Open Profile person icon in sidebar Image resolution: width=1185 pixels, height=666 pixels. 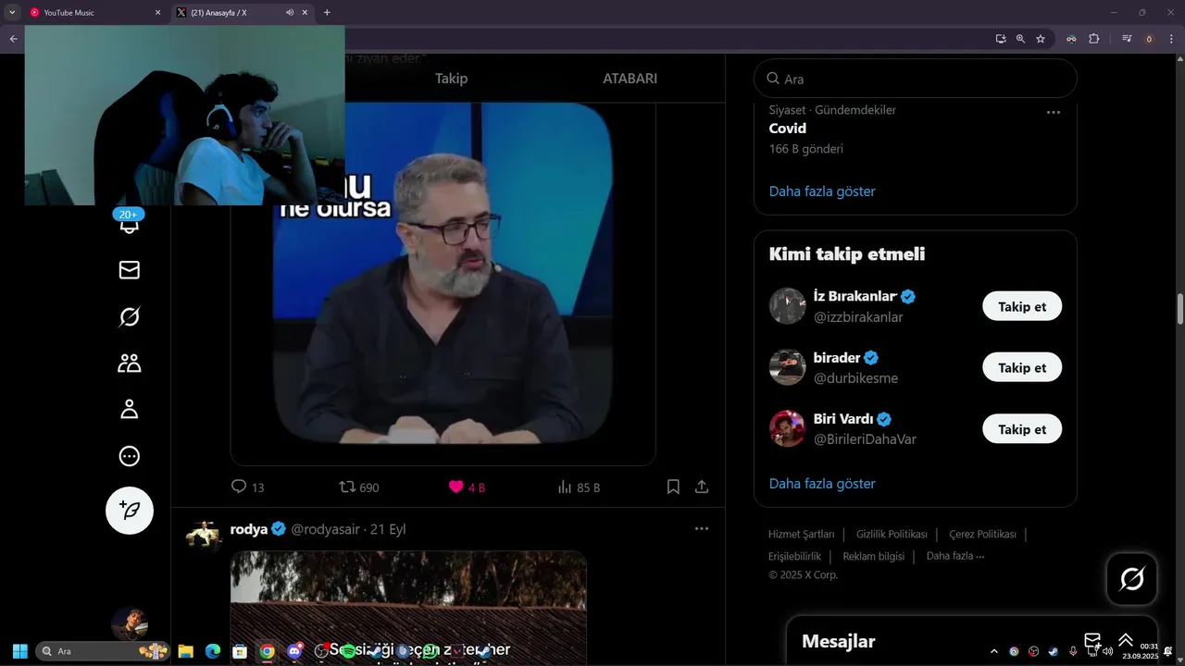pos(130,410)
